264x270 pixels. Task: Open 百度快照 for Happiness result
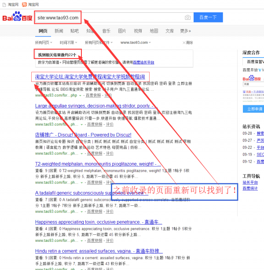pos(95,240)
